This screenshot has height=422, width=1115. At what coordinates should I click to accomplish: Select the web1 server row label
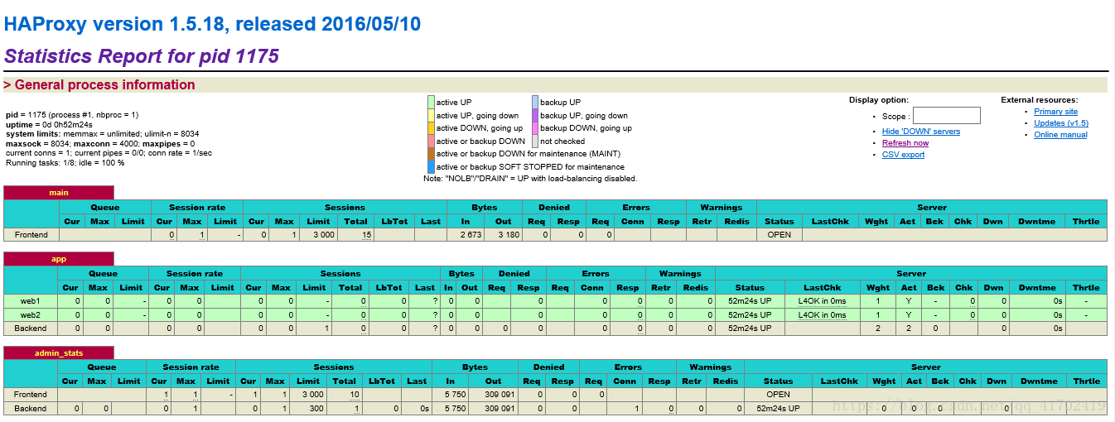[31, 301]
